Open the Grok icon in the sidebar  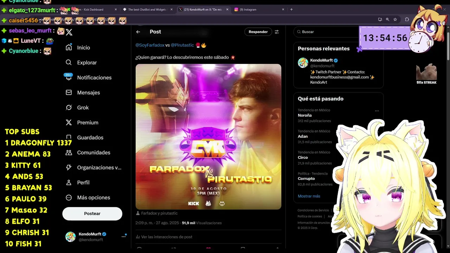tap(69, 108)
